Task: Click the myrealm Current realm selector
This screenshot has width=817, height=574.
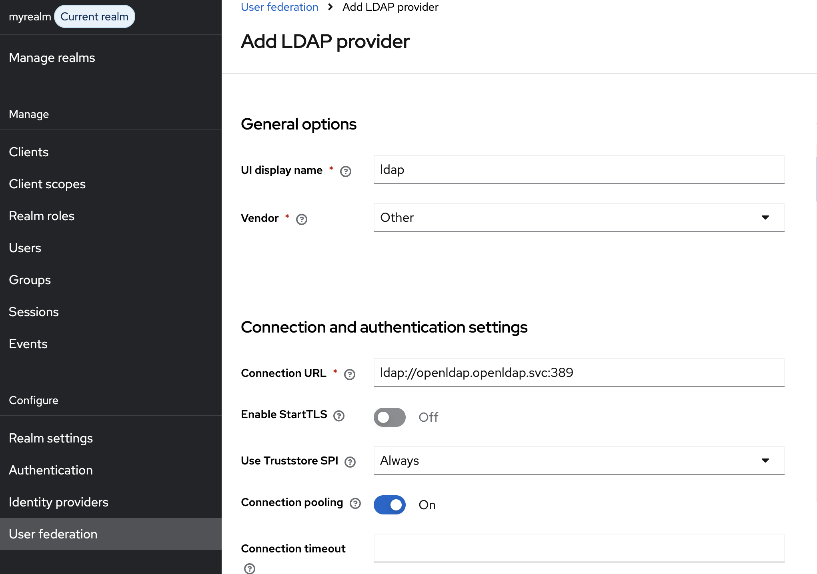Action: tap(72, 17)
